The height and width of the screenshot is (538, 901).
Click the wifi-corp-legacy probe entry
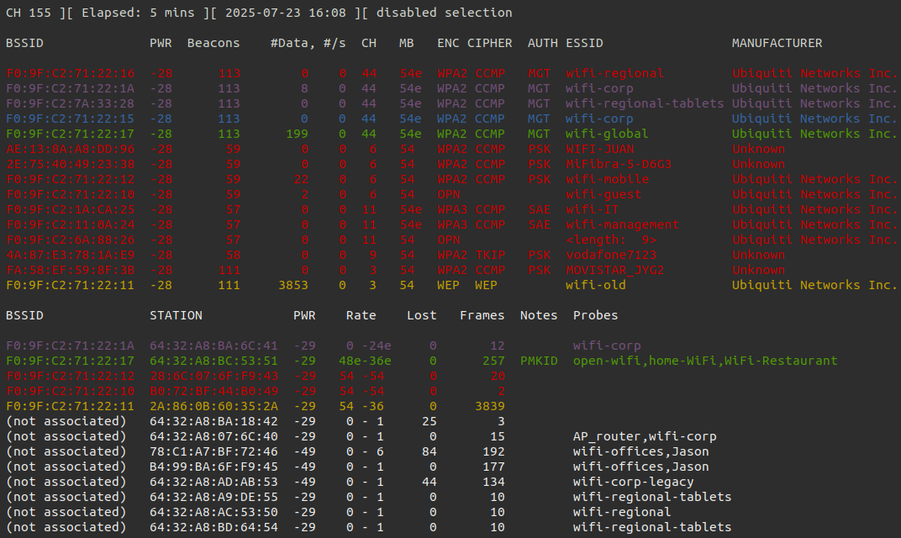pos(633,482)
